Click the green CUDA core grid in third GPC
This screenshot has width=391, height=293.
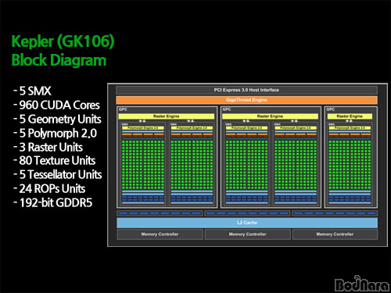(x=350, y=165)
